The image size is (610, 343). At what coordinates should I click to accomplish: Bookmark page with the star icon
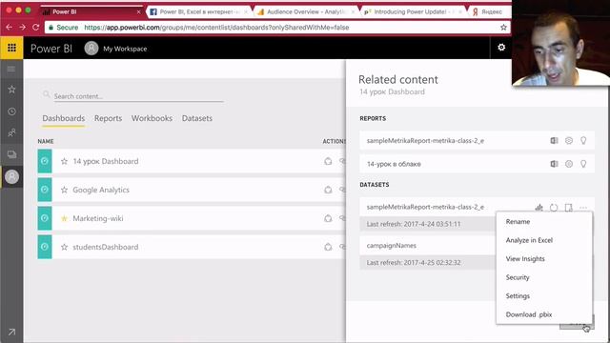(x=503, y=28)
